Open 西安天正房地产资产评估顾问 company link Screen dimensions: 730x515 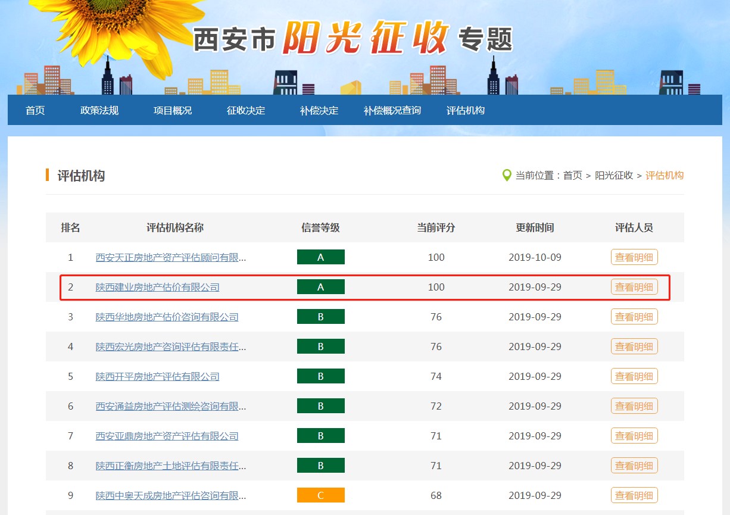pos(171,257)
